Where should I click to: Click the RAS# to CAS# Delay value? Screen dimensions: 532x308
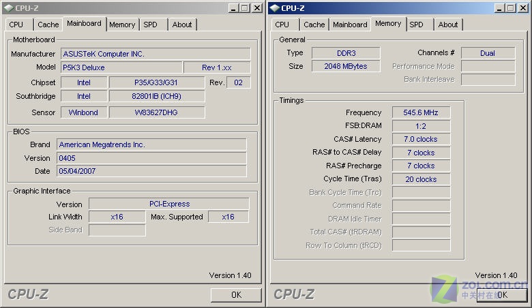click(421, 153)
